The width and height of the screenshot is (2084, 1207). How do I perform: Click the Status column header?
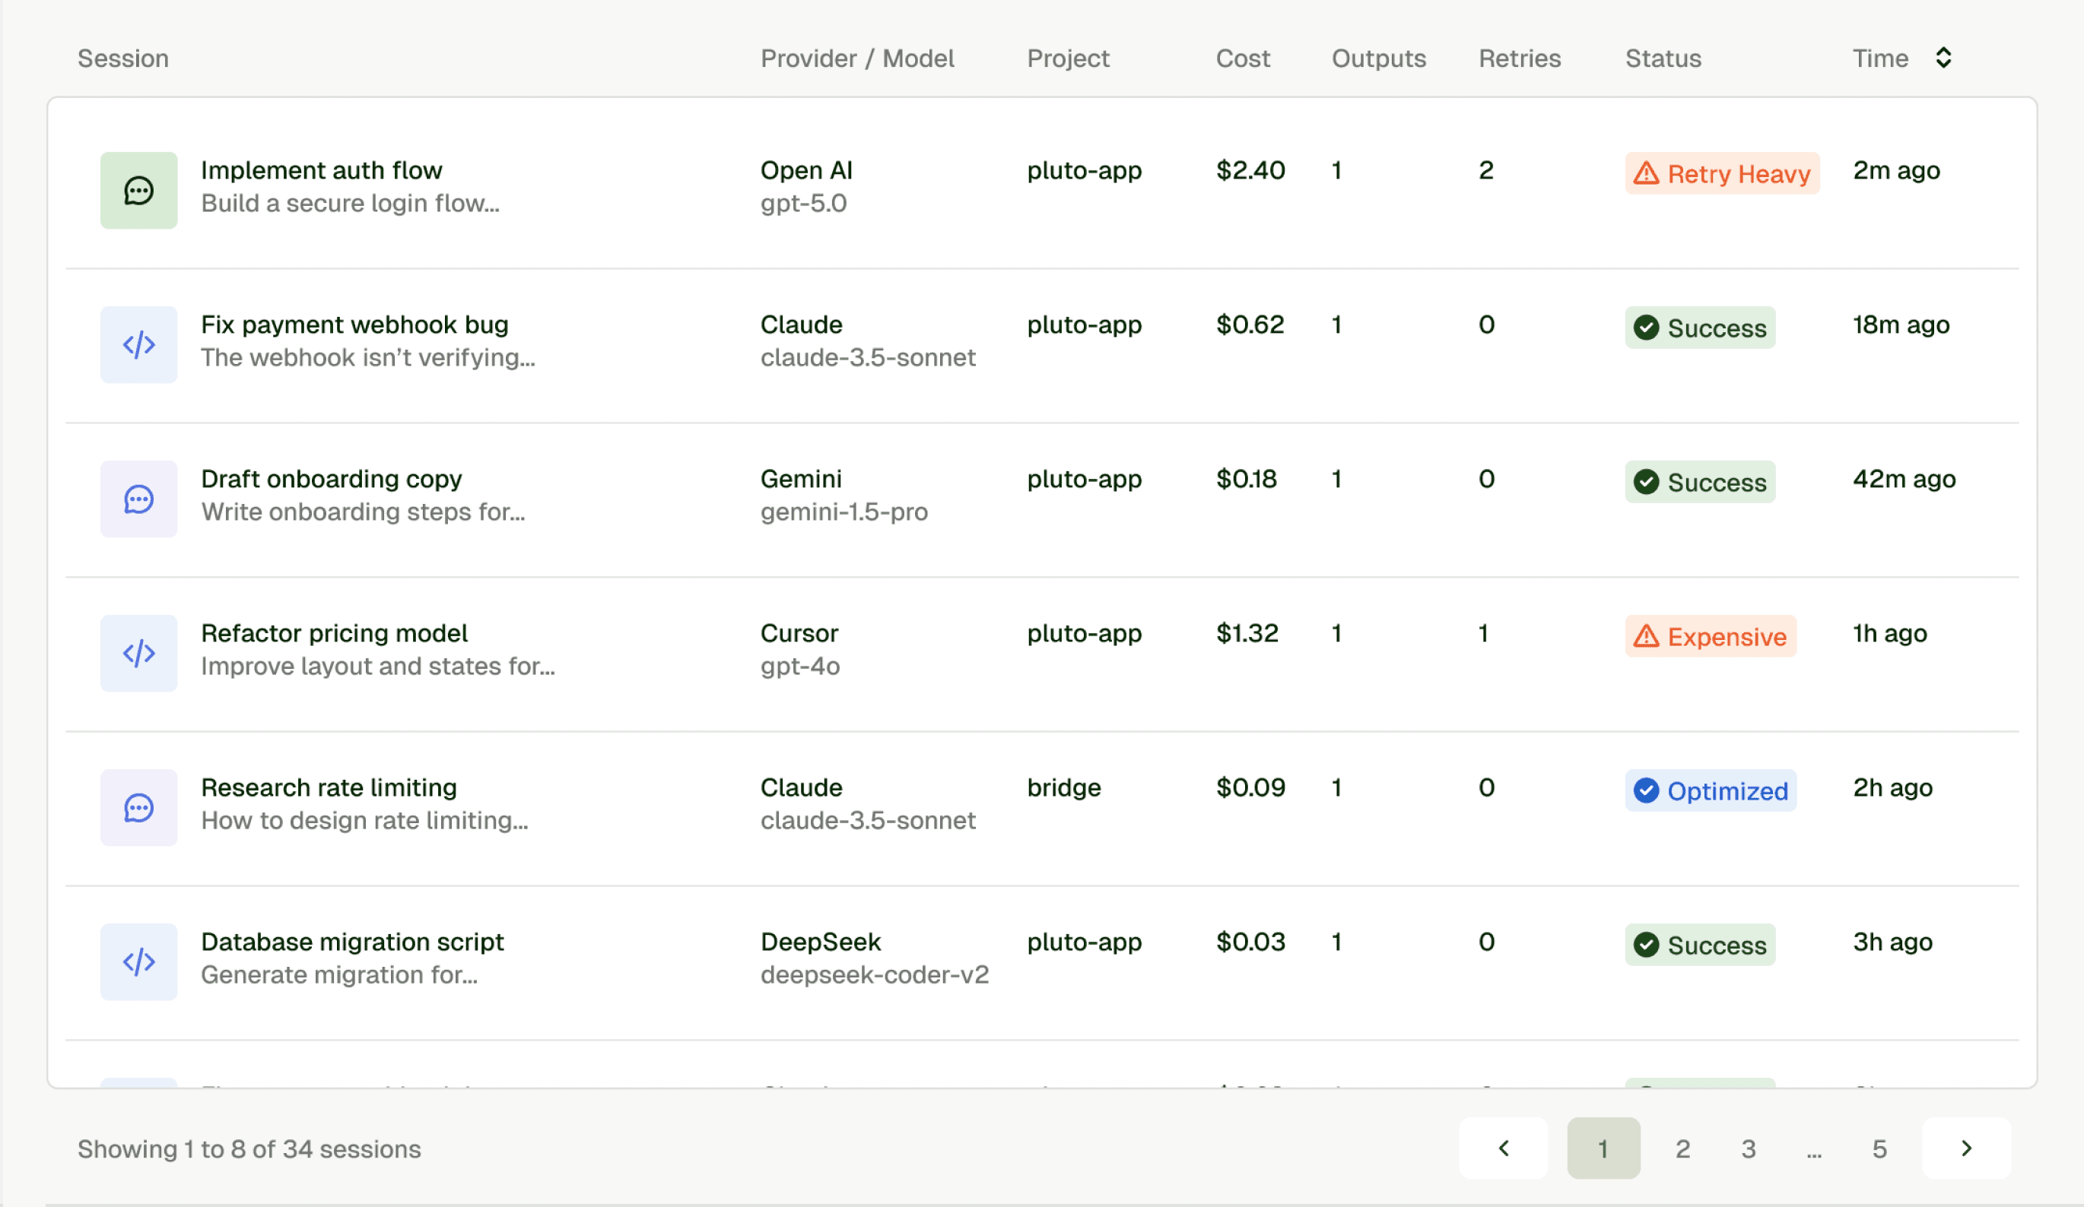1663,59
